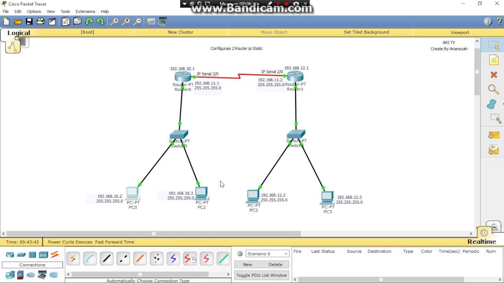The width and height of the screenshot is (504, 283).
Task: Click the PC0 computer on canvas
Action: [132, 193]
